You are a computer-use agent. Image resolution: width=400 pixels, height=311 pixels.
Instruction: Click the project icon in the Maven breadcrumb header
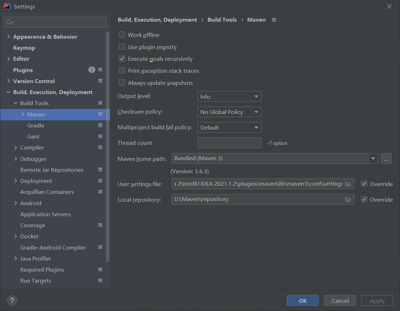(274, 20)
